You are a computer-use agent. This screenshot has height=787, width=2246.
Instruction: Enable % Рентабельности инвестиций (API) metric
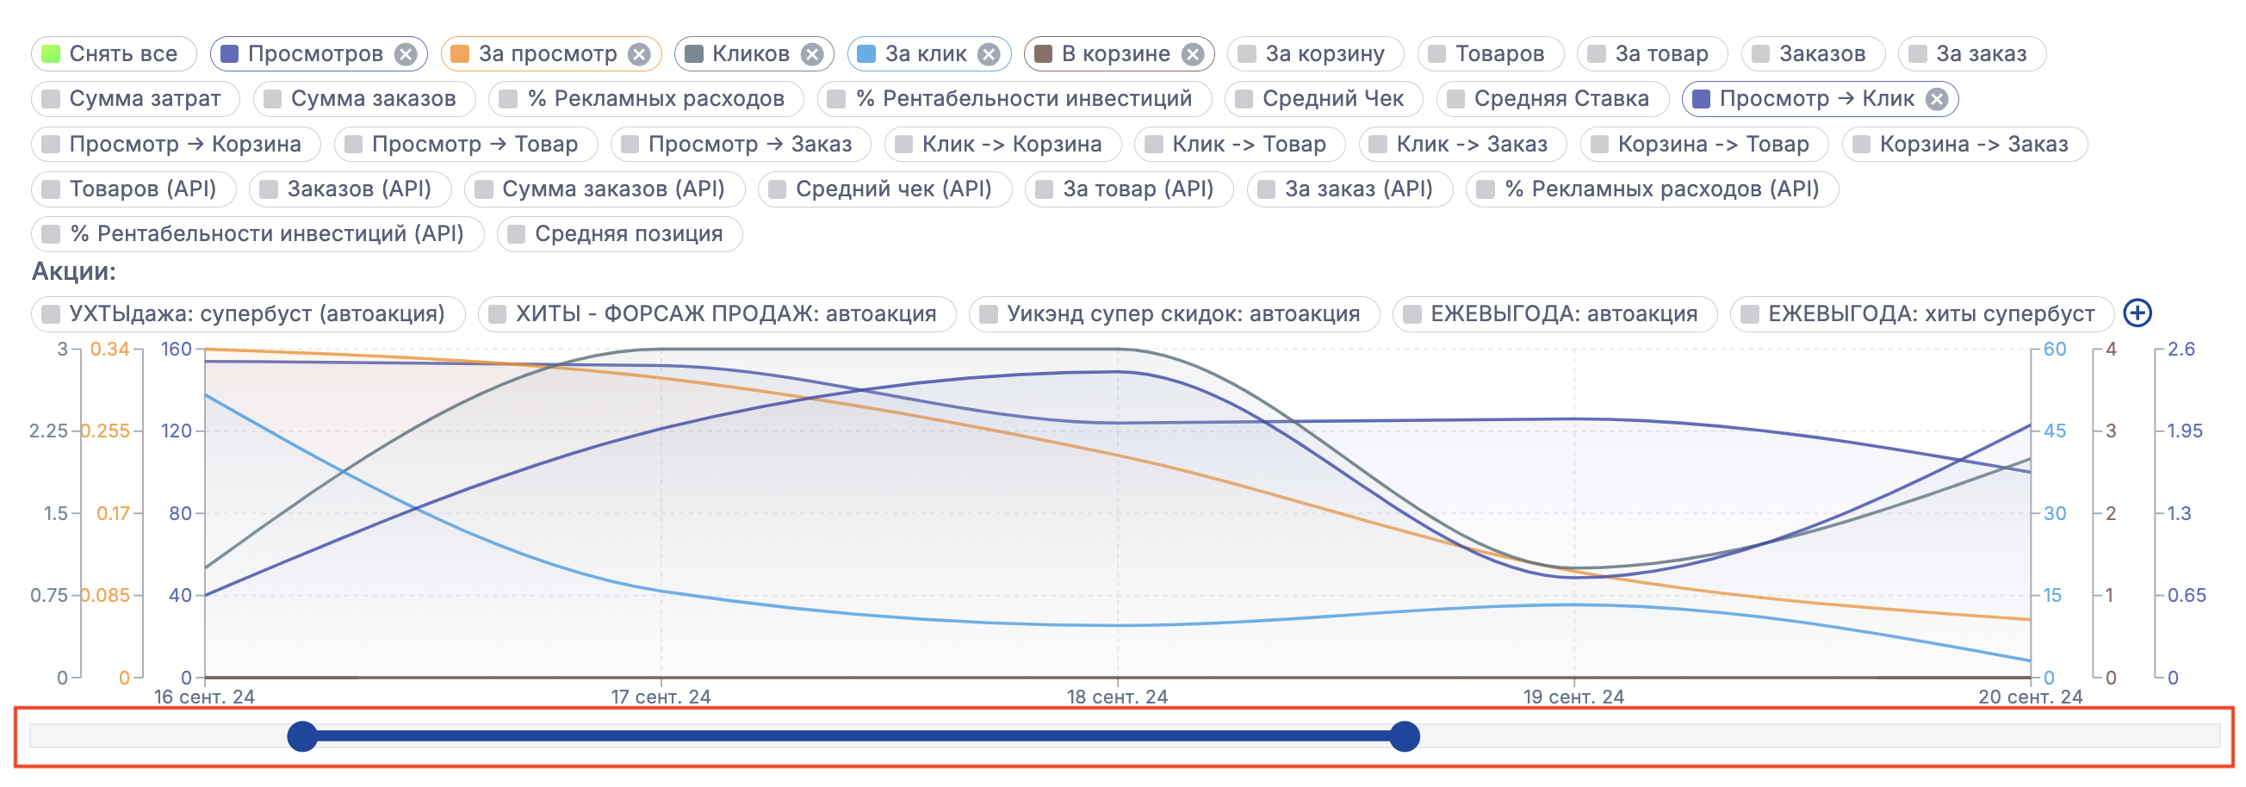pos(257,234)
